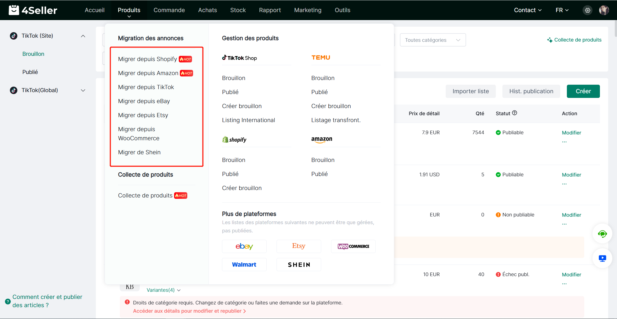The width and height of the screenshot is (617, 319).
Task: Click the page vertical scrollbar
Action: click(x=616, y=28)
